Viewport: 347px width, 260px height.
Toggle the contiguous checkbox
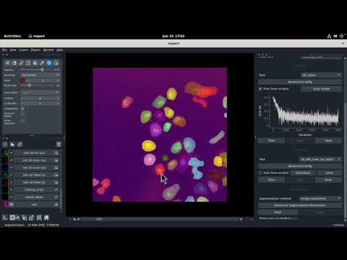click(22, 108)
